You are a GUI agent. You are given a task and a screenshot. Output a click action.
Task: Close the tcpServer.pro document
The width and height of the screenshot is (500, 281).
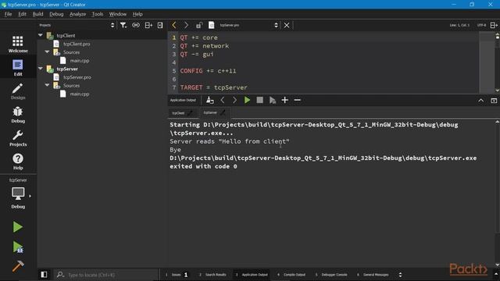(x=287, y=25)
